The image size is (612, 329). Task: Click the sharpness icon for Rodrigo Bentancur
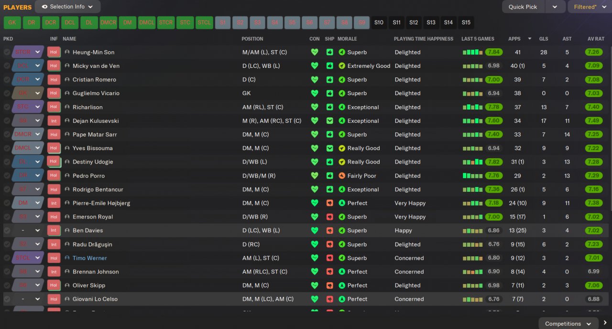point(330,189)
